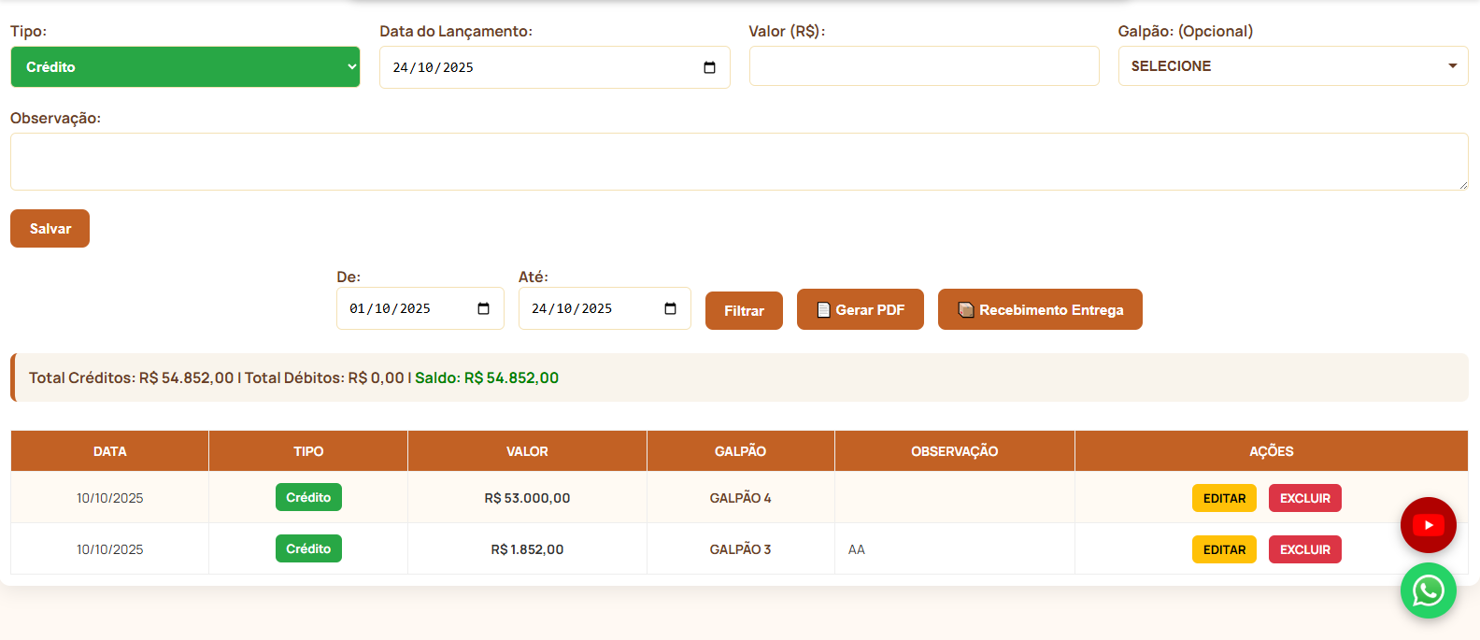The image size is (1480, 640).
Task: Edit the R$ 53.000,00 GALPÃO 4 entry
Action: (1224, 498)
